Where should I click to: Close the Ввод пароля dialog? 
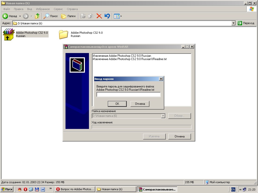161,79
